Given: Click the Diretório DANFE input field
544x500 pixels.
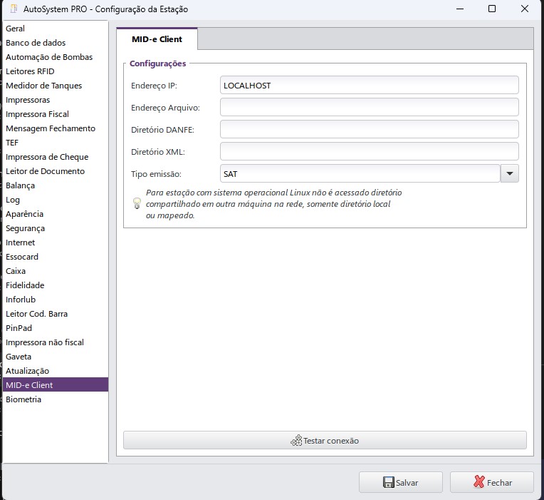Looking at the screenshot, I should point(369,129).
